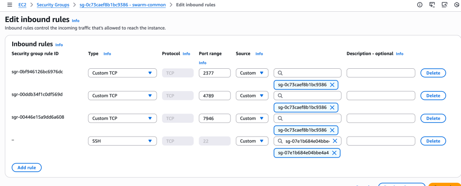Image resolution: width=461 pixels, height=186 pixels.
Task: Click the info circle icon in top bar
Action: (x=420, y=5)
